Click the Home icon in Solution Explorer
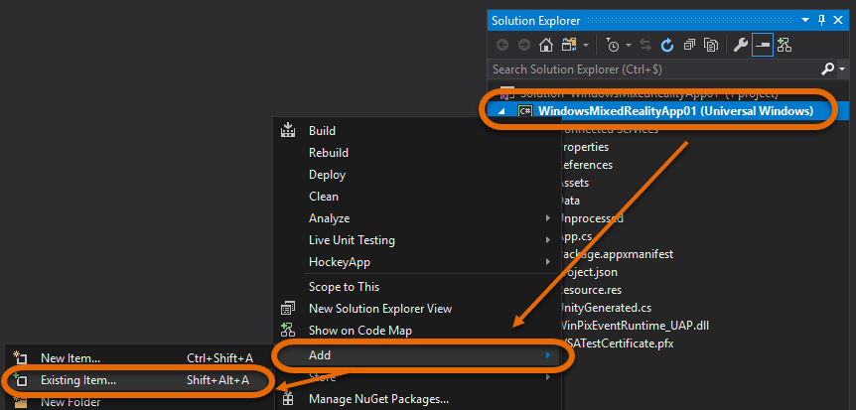 click(545, 45)
